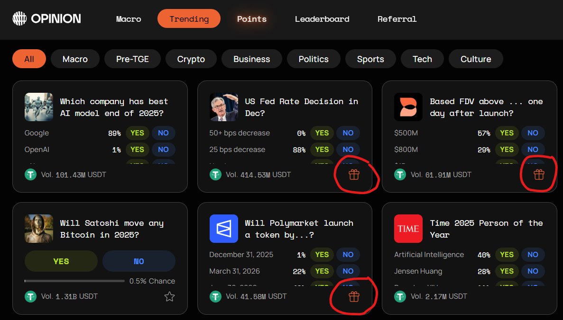The height and width of the screenshot is (320, 563).
Task: Open the Fed chair photo thumbnail
Action: click(x=224, y=107)
